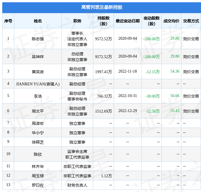Image resolution: width=201 pixels, height=192 pixels.
Task: Select the name 罗日佐
Action: coord(38,185)
